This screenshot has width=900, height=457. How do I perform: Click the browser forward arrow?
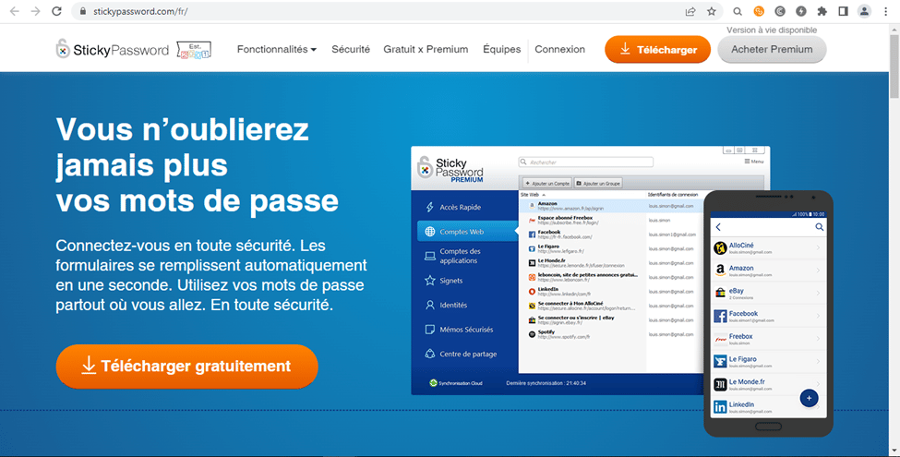click(36, 11)
